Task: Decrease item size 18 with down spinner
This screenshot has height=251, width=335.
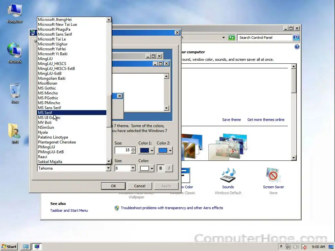Action: (133, 152)
